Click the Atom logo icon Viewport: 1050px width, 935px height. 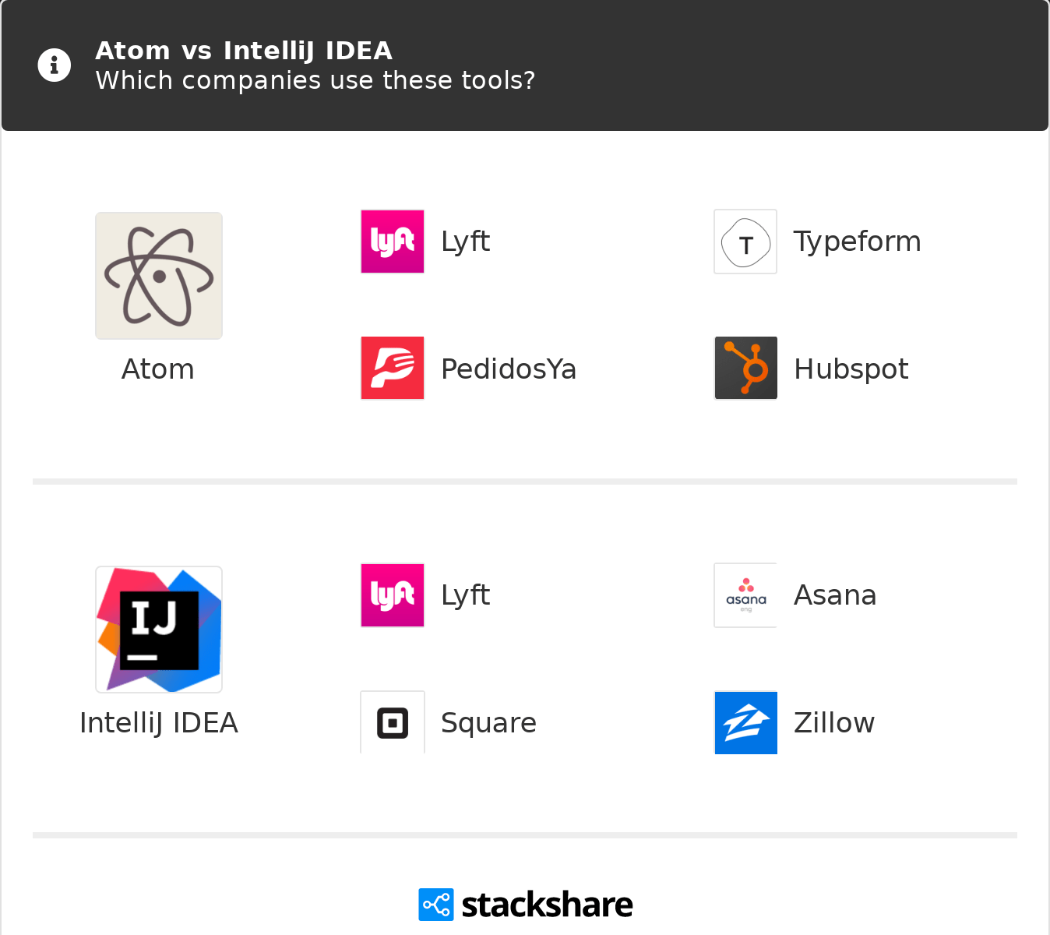(159, 276)
